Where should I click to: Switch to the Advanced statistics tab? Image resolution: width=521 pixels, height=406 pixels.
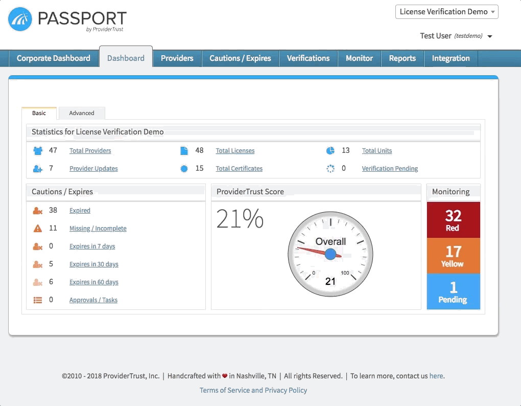point(82,113)
